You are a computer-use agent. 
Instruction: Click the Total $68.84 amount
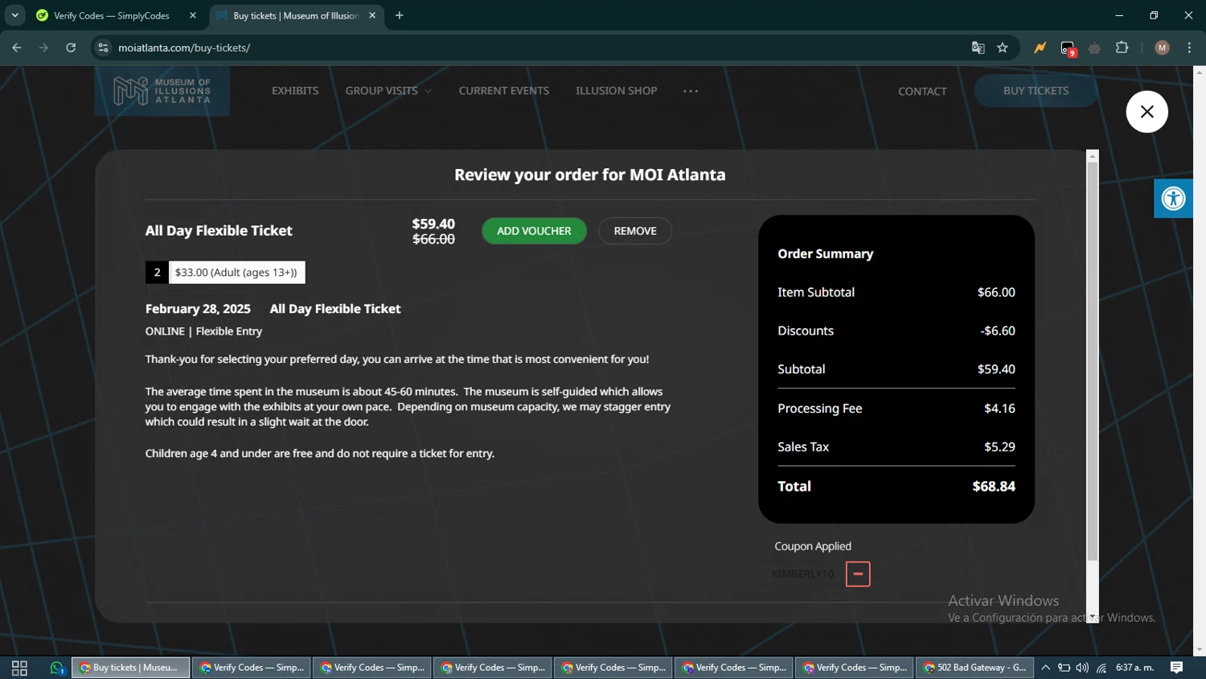[x=994, y=487]
